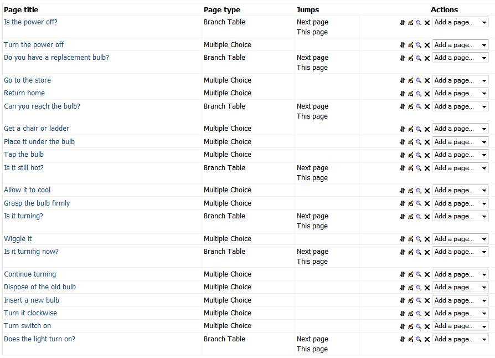Click move icon for 'Is the power off?'
Image resolution: width=495 pixels, height=358 pixels.
402,22
